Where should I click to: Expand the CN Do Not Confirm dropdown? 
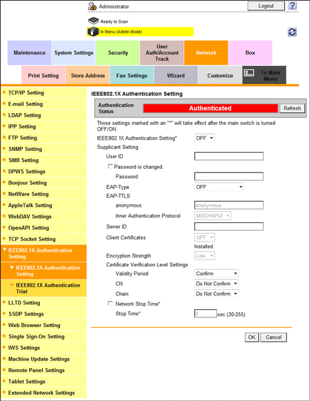(216, 284)
